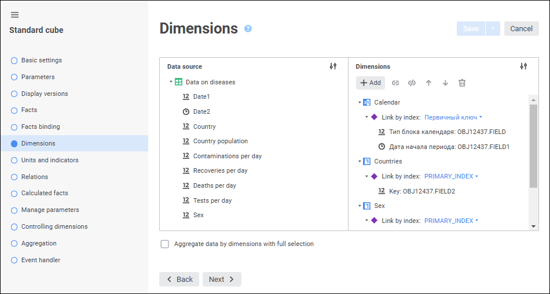The height and width of the screenshot is (294, 550).
Task: Open Dimensions panel settings icon
Action: point(523,66)
